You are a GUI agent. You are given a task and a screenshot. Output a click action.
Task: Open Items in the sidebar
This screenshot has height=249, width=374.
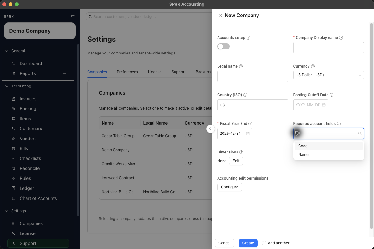click(x=25, y=119)
